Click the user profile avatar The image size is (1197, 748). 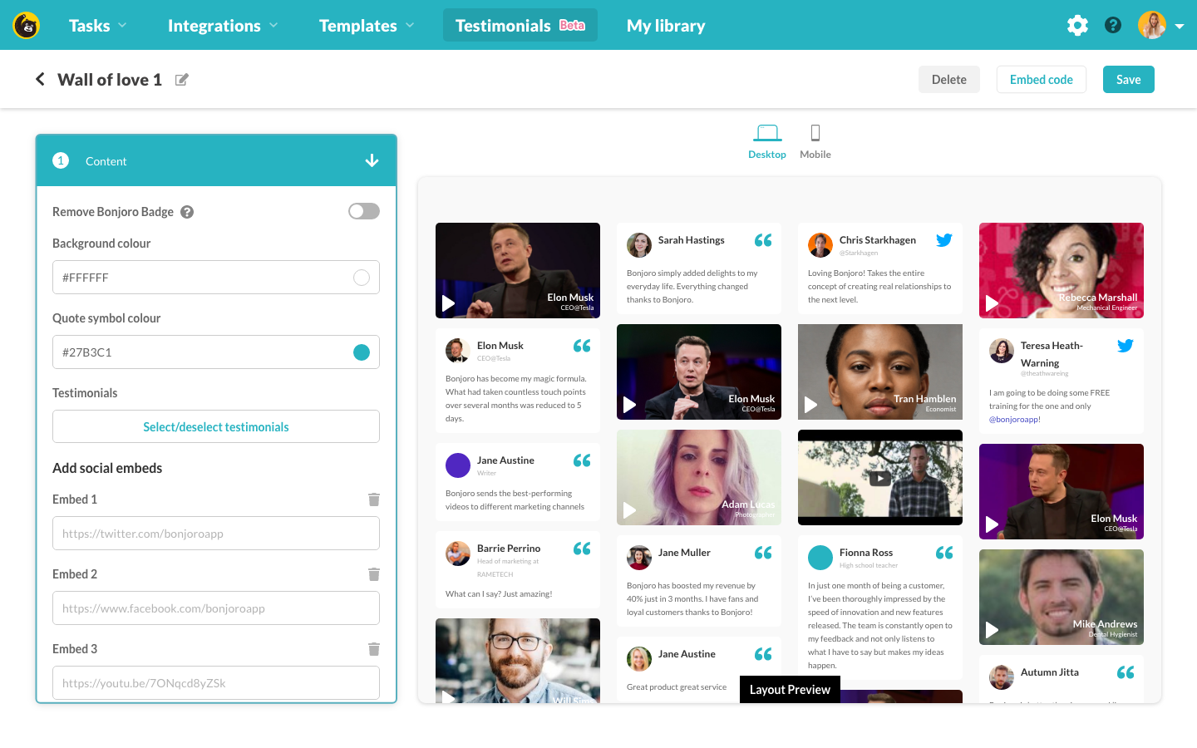1152,25
